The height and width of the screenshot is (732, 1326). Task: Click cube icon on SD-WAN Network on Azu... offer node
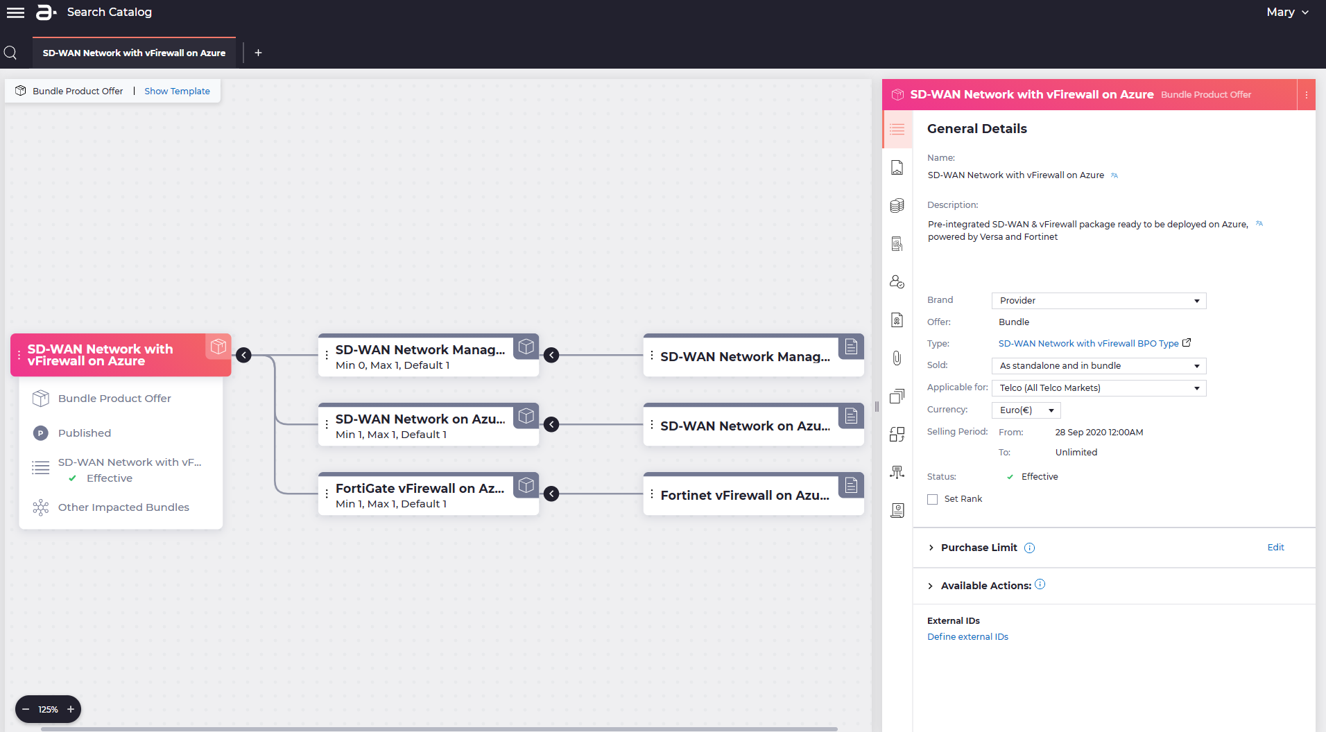[x=526, y=415]
